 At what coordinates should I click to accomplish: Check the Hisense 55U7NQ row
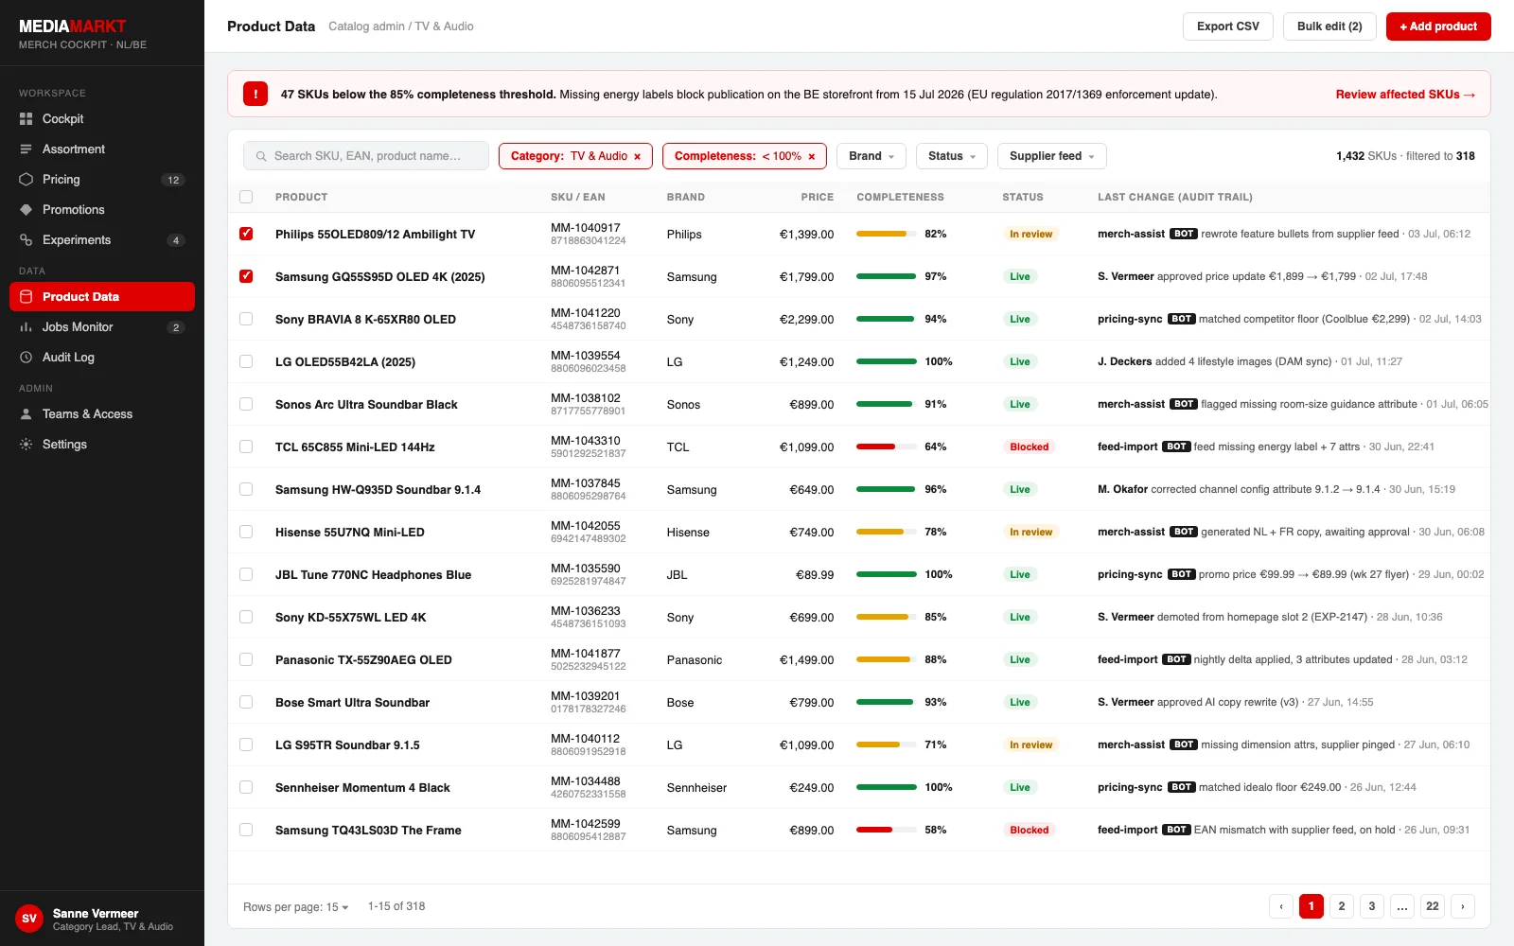[246, 532]
